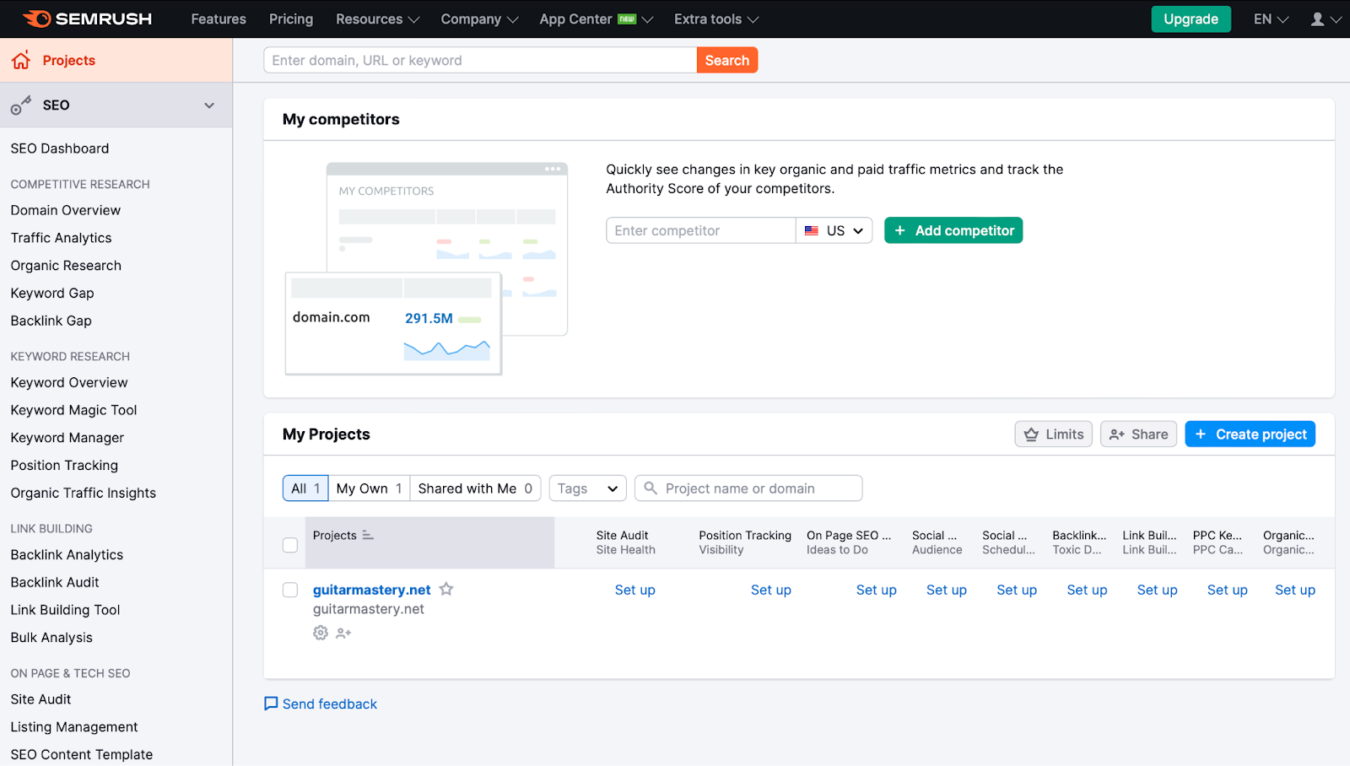Click the App Center new badge

[x=627, y=19]
